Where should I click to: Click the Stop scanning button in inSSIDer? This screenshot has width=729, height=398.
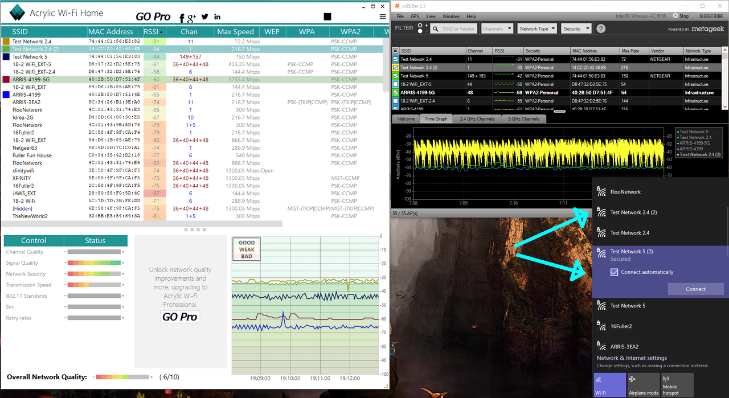tap(681, 16)
